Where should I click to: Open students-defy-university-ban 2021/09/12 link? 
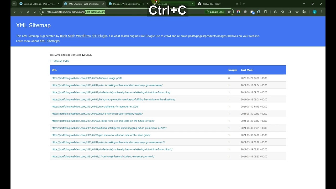pos(111,92)
